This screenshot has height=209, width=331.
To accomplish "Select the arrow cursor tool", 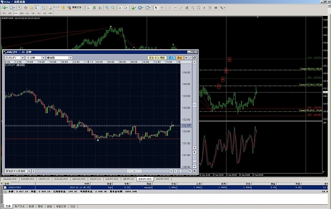I will click(x=156, y=7).
